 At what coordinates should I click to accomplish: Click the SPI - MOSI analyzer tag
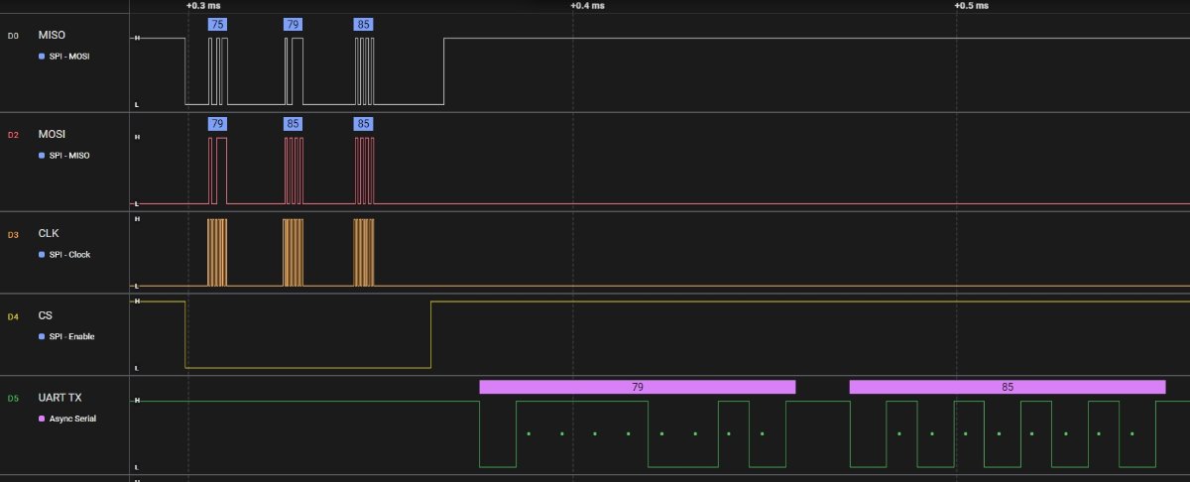69,56
